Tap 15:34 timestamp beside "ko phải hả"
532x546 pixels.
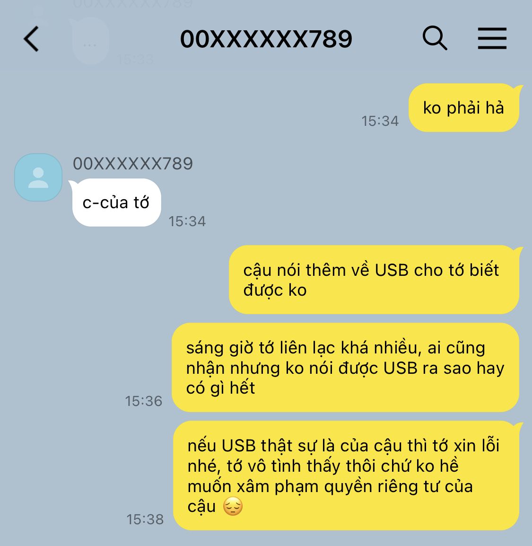coord(380,121)
